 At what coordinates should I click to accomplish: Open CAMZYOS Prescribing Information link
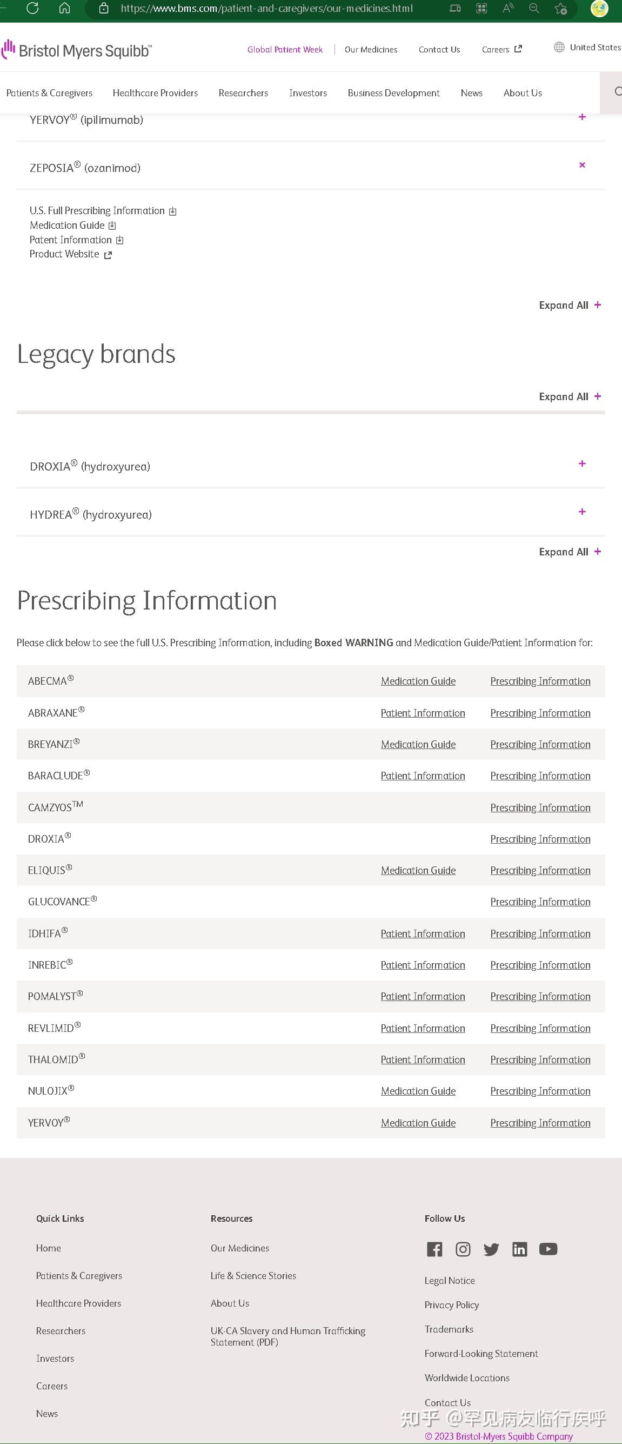(x=540, y=808)
